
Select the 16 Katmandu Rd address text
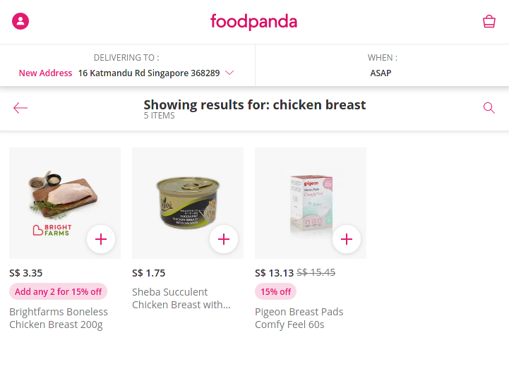(149, 73)
